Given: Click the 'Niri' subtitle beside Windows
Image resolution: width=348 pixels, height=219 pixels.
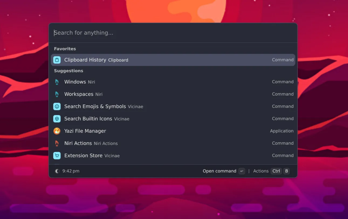Looking at the screenshot, I should pos(91,82).
